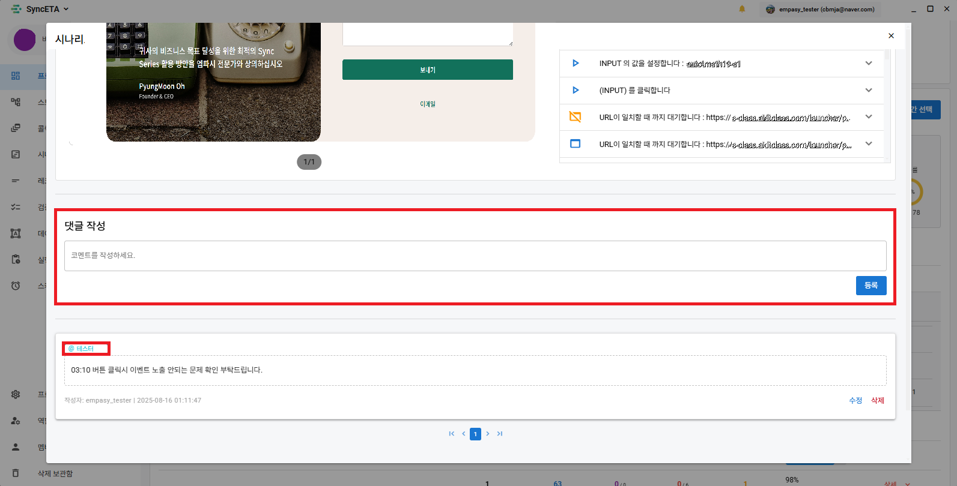
Task: Click the 등록 button to submit comment
Action: pos(870,286)
